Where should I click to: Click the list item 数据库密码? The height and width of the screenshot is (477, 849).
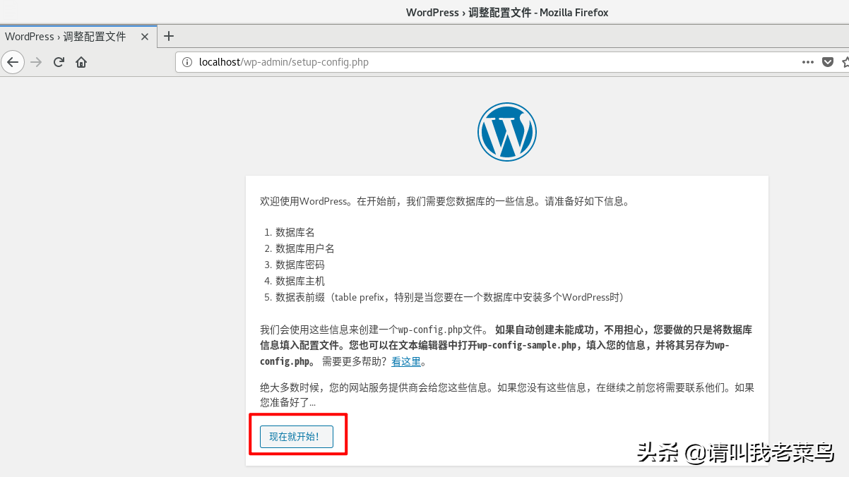300,265
